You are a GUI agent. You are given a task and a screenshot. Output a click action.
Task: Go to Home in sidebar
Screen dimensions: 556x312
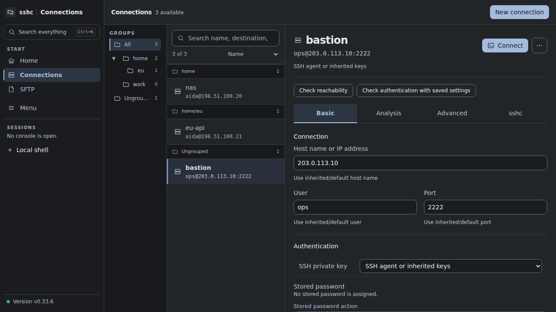(52, 61)
